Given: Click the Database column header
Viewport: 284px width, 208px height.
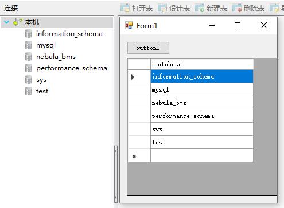Looking at the screenshot, I should point(202,64).
